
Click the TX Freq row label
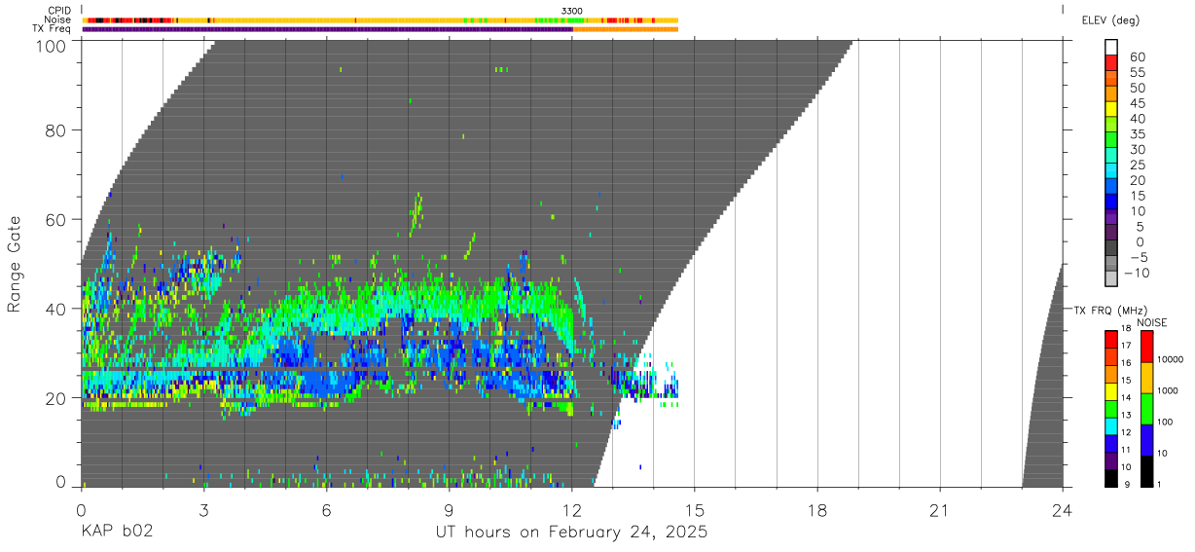pos(53,29)
